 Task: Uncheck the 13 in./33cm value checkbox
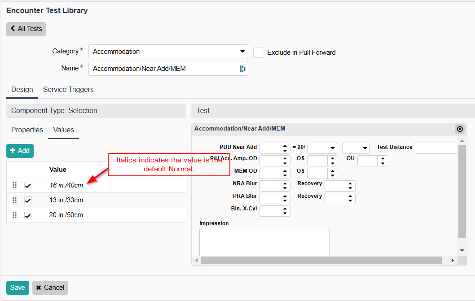(28, 201)
